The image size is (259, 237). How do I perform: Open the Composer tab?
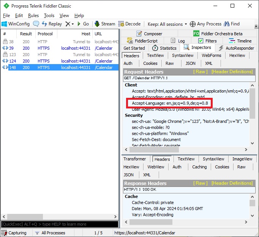[x=149, y=34]
